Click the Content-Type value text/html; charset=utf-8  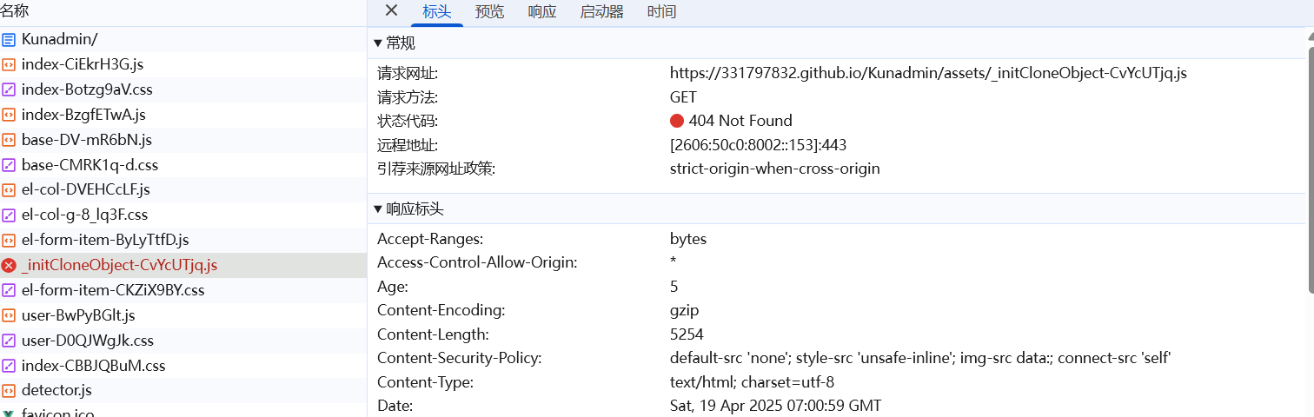click(752, 382)
